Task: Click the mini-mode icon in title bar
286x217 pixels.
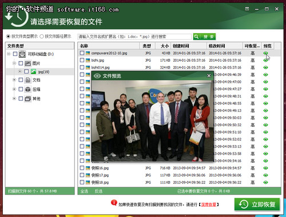Action: pyautogui.click(x=247, y=9)
